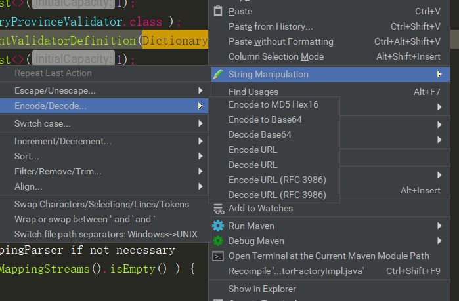Expand arrow next to Encode/Decode...

pyautogui.click(x=200, y=106)
